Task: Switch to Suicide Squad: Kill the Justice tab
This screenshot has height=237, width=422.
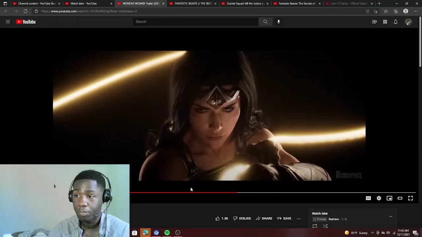Action: click(245, 4)
